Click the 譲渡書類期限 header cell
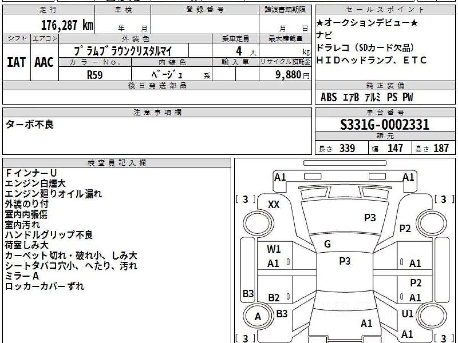 tap(285, 10)
